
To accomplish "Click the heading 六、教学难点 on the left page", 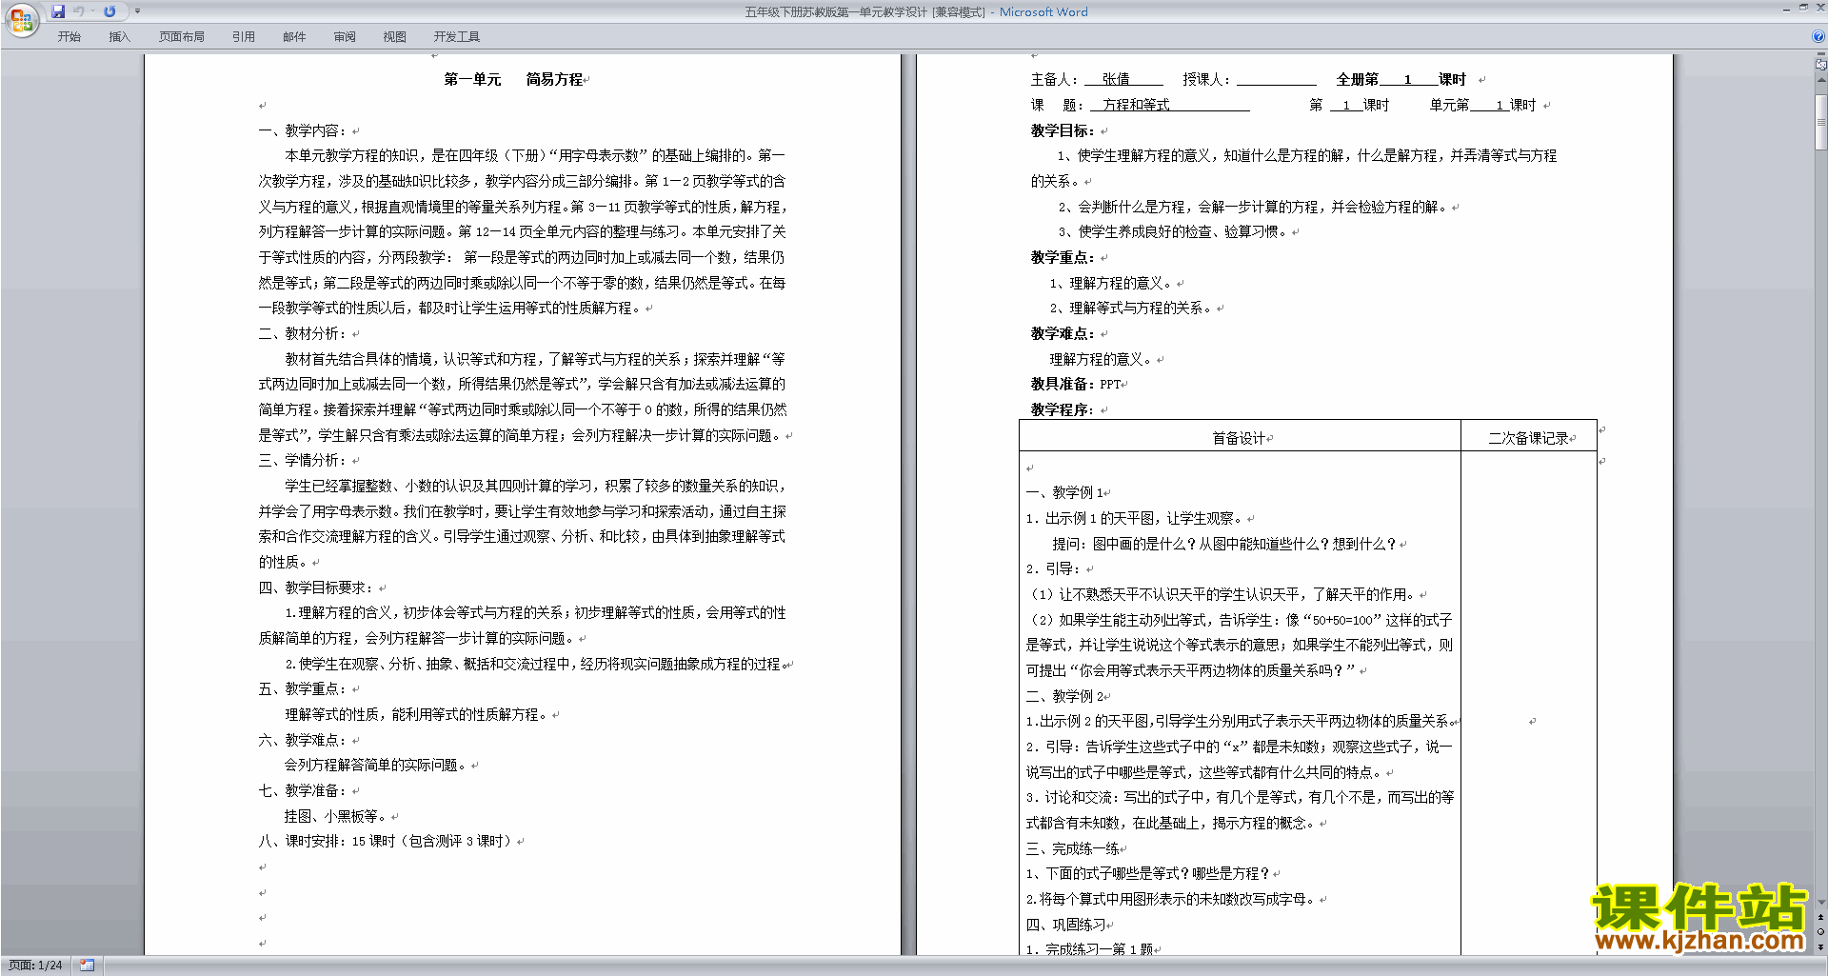I will click(305, 741).
